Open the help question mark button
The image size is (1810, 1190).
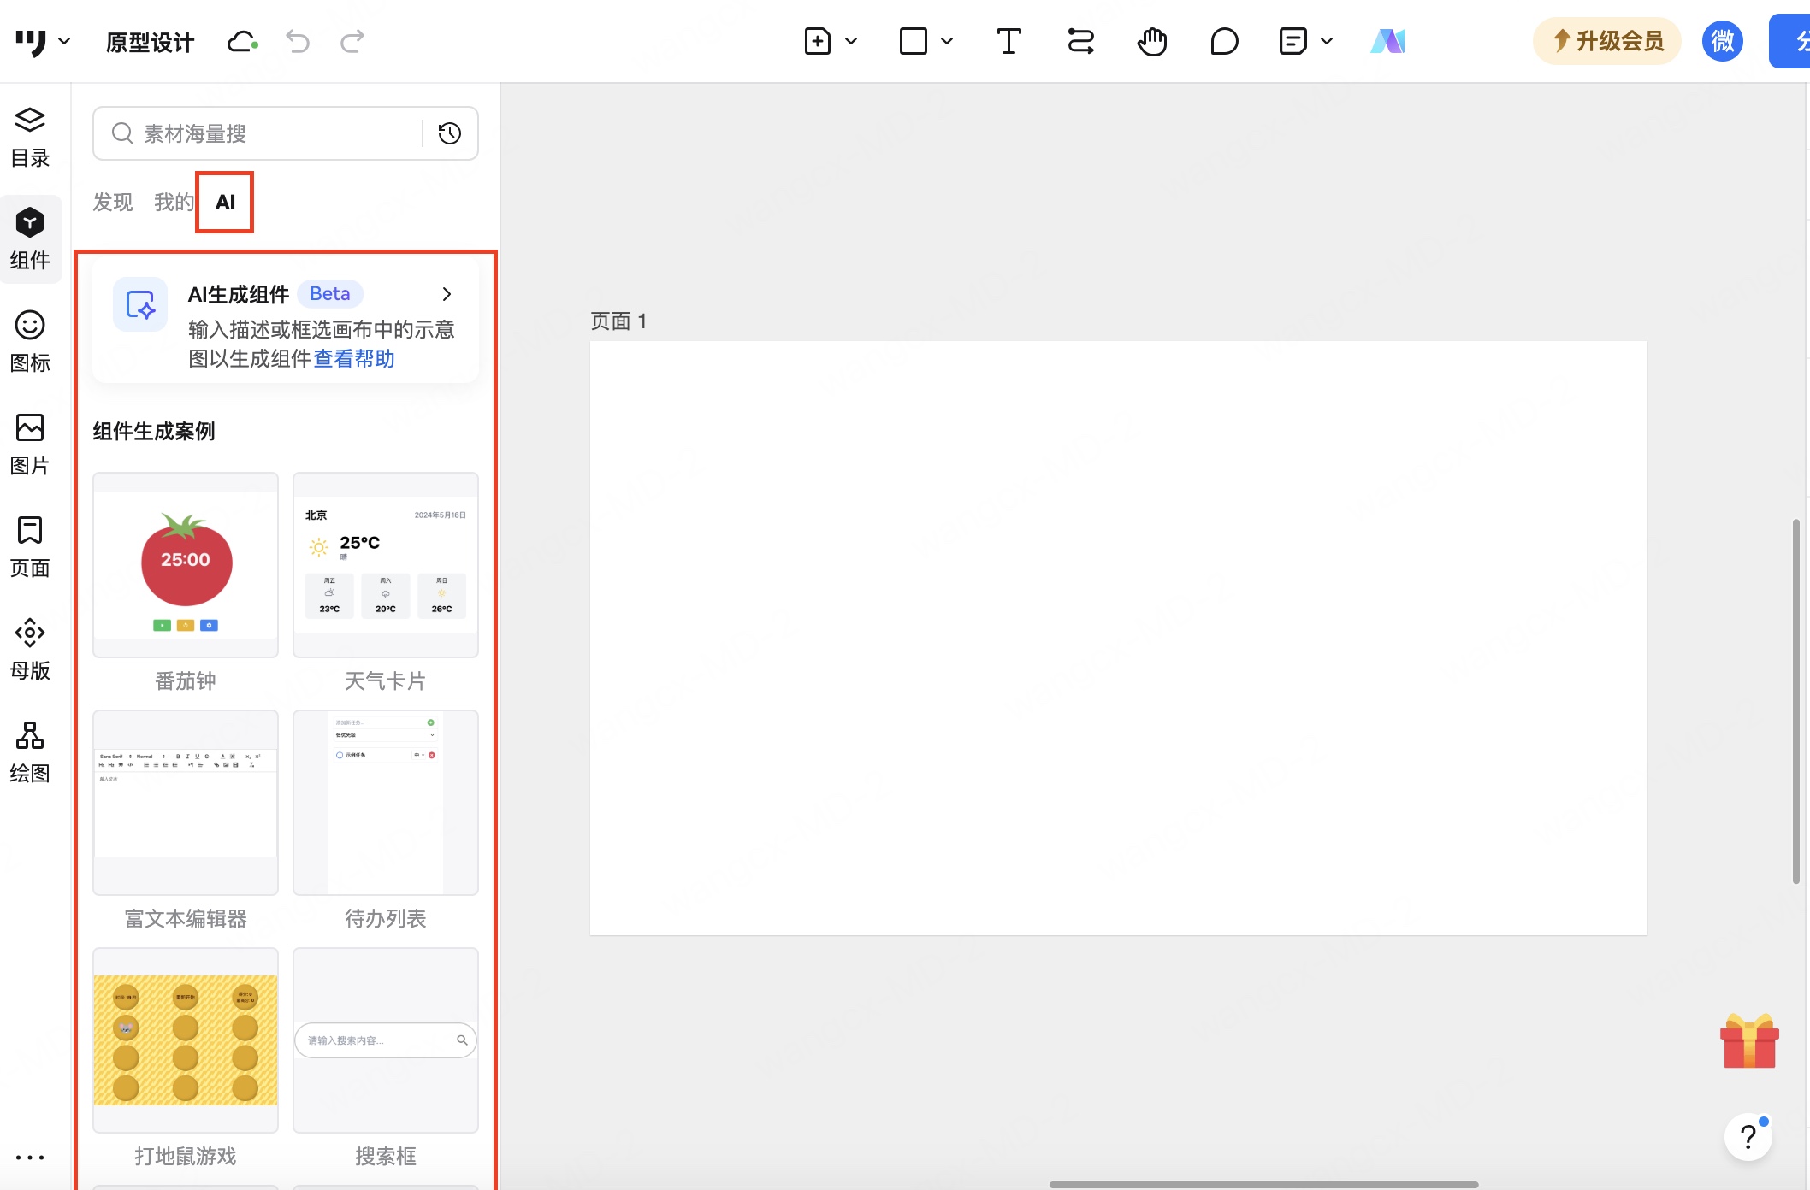click(1748, 1137)
